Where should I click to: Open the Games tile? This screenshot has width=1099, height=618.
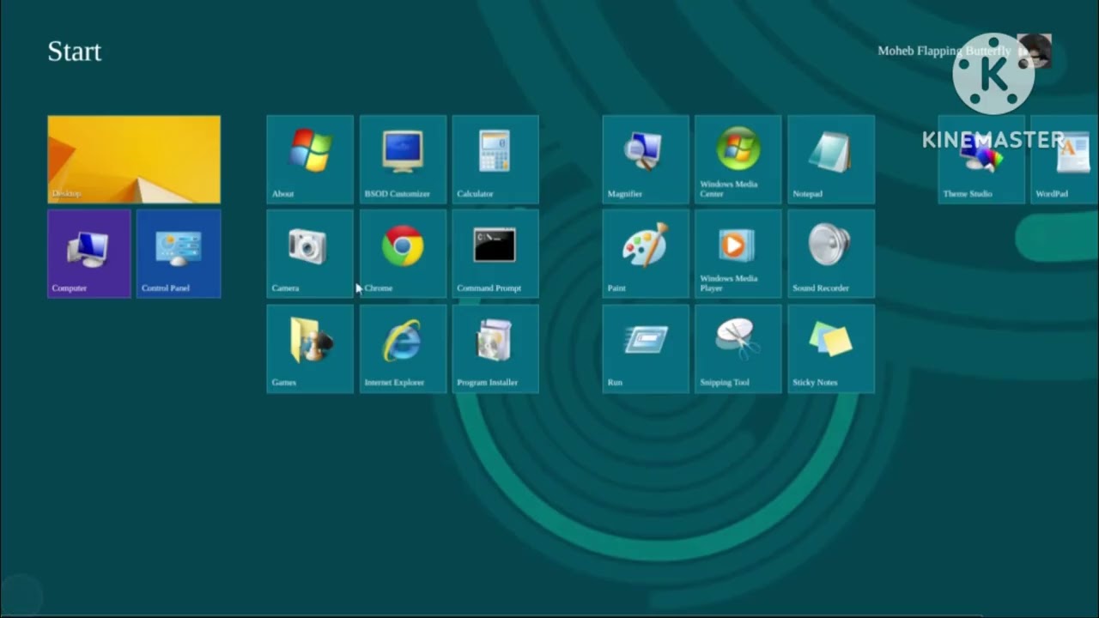point(310,348)
